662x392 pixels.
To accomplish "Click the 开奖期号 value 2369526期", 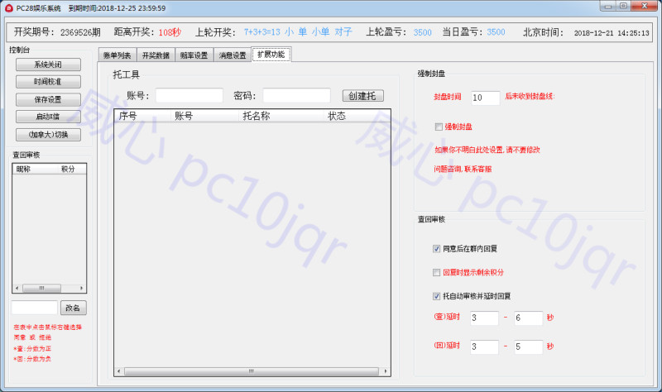I will (80, 32).
